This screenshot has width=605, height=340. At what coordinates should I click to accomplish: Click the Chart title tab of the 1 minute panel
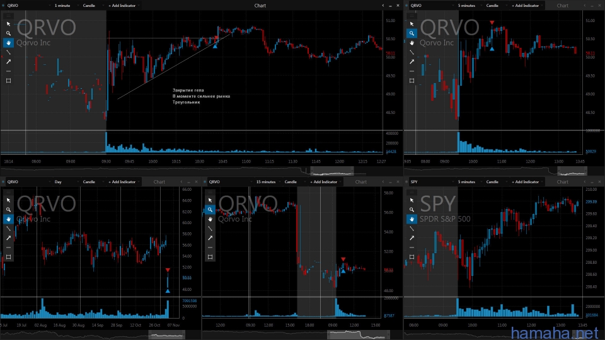click(x=260, y=6)
